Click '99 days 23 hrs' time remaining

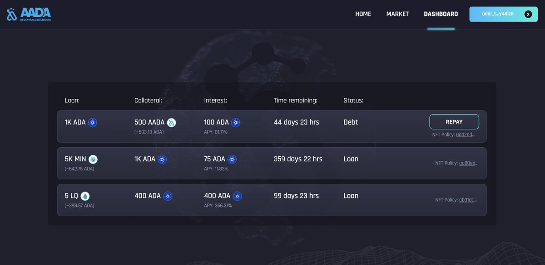click(297, 196)
